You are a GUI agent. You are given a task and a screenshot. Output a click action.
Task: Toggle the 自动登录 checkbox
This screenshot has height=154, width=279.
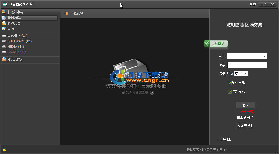pyautogui.click(x=229, y=92)
